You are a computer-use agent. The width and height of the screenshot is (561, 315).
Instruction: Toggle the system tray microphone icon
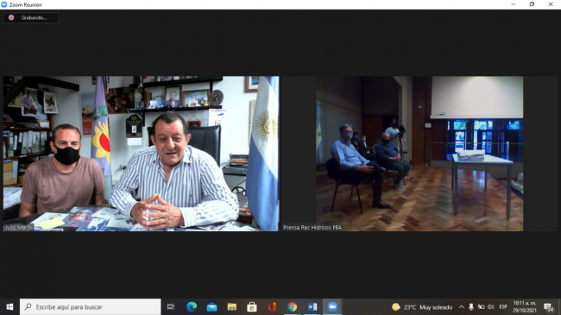click(471, 306)
